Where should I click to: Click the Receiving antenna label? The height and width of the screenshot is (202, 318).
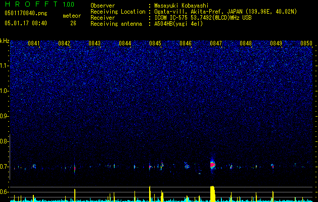[116, 24]
